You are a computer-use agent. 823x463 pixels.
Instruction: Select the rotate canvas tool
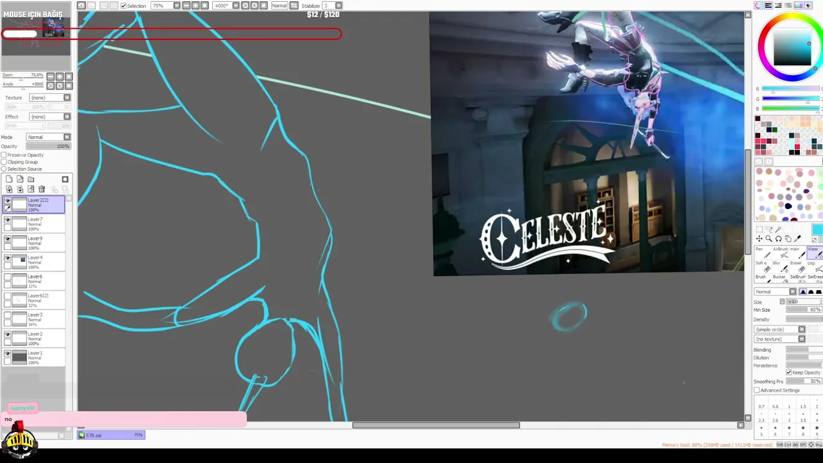pos(779,239)
